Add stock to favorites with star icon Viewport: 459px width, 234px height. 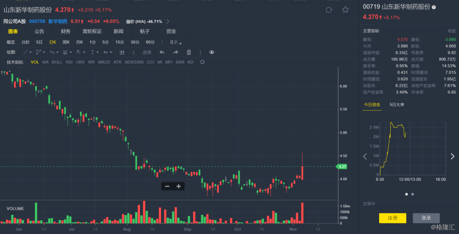click(345, 10)
